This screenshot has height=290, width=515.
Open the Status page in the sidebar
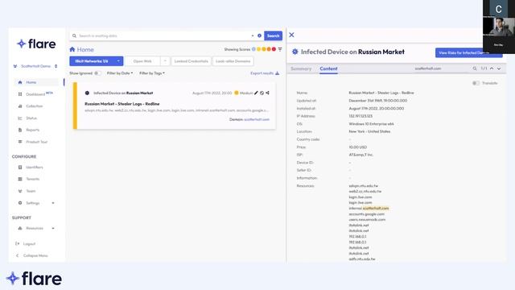pos(31,118)
